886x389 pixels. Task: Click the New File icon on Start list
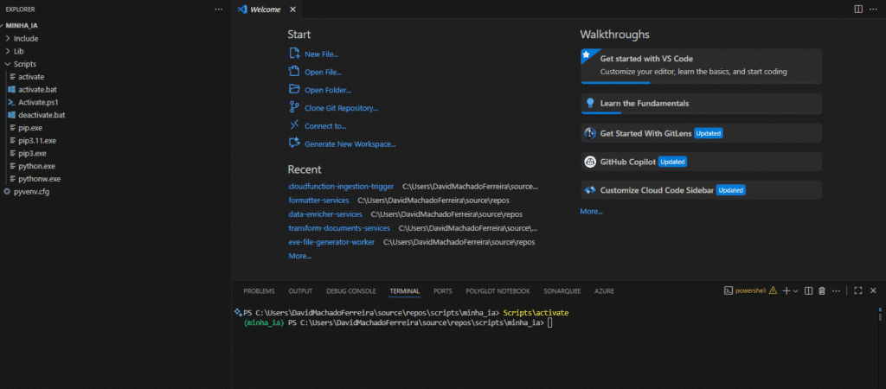coord(295,54)
